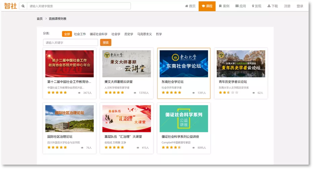Click the text 人文科学领域专家学者
Screen dimensions: 313x169
[x=117, y=88]
